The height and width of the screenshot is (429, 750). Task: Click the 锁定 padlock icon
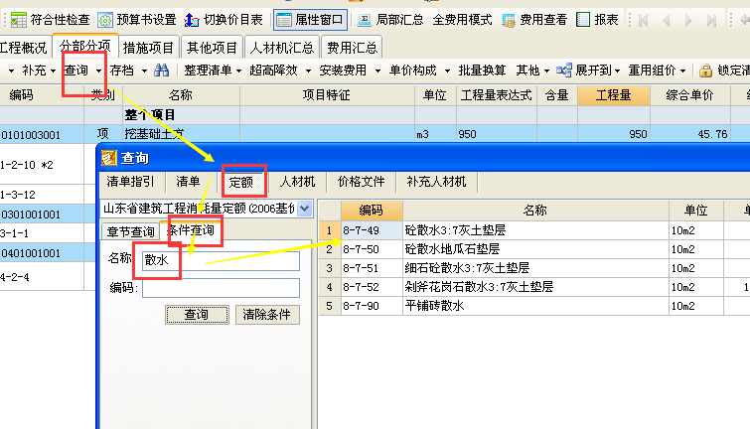pyautogui.click(x=705, y=71)
